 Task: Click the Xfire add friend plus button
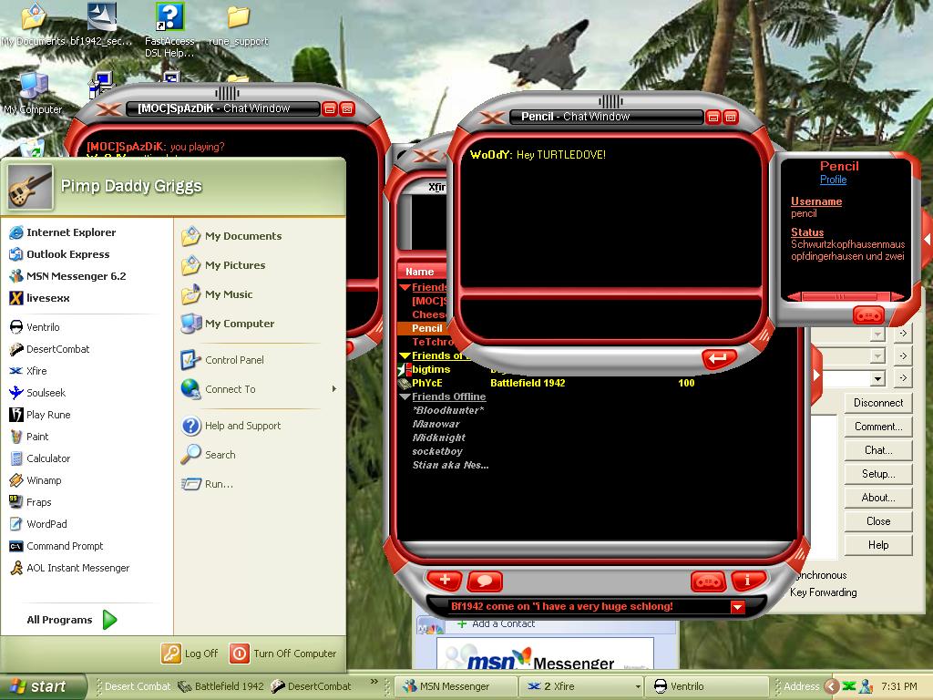[x=445, y=581]
